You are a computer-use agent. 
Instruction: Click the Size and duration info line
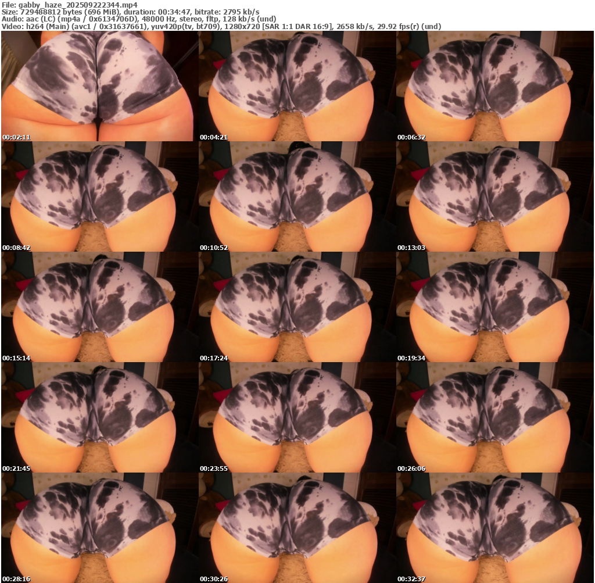click(x=131, y=12)
